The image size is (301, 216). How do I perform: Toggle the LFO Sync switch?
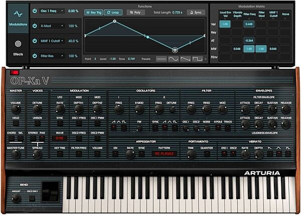pos(60,123)
